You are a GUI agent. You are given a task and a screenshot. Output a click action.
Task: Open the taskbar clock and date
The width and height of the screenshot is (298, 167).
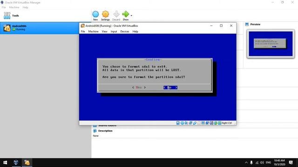coord(279,162)
